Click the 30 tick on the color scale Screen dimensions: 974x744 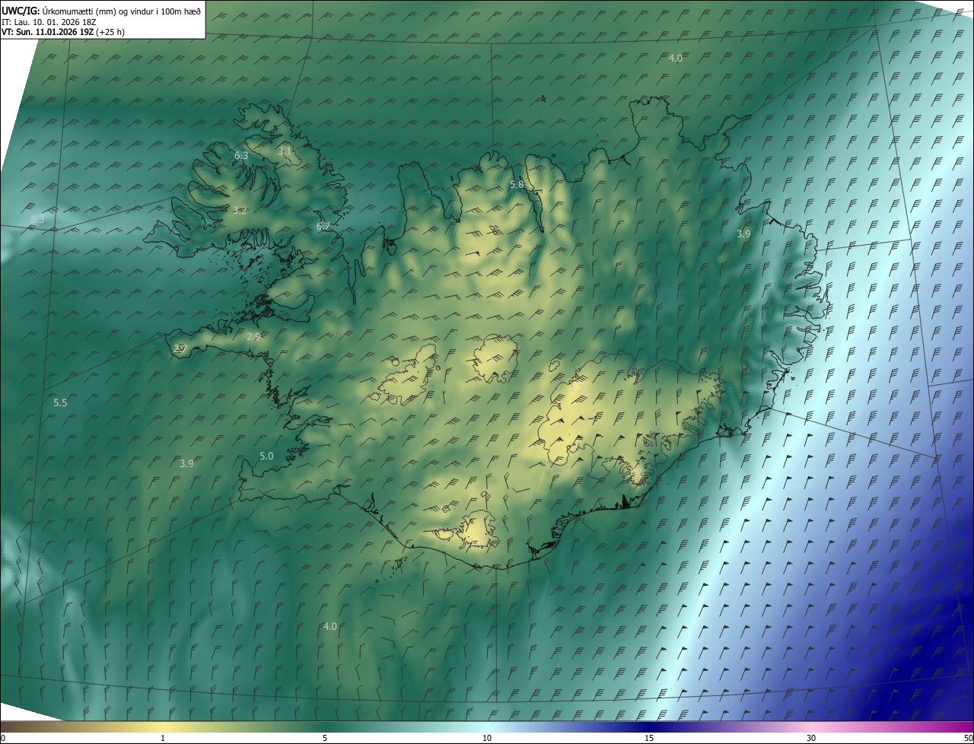point(811,738)
